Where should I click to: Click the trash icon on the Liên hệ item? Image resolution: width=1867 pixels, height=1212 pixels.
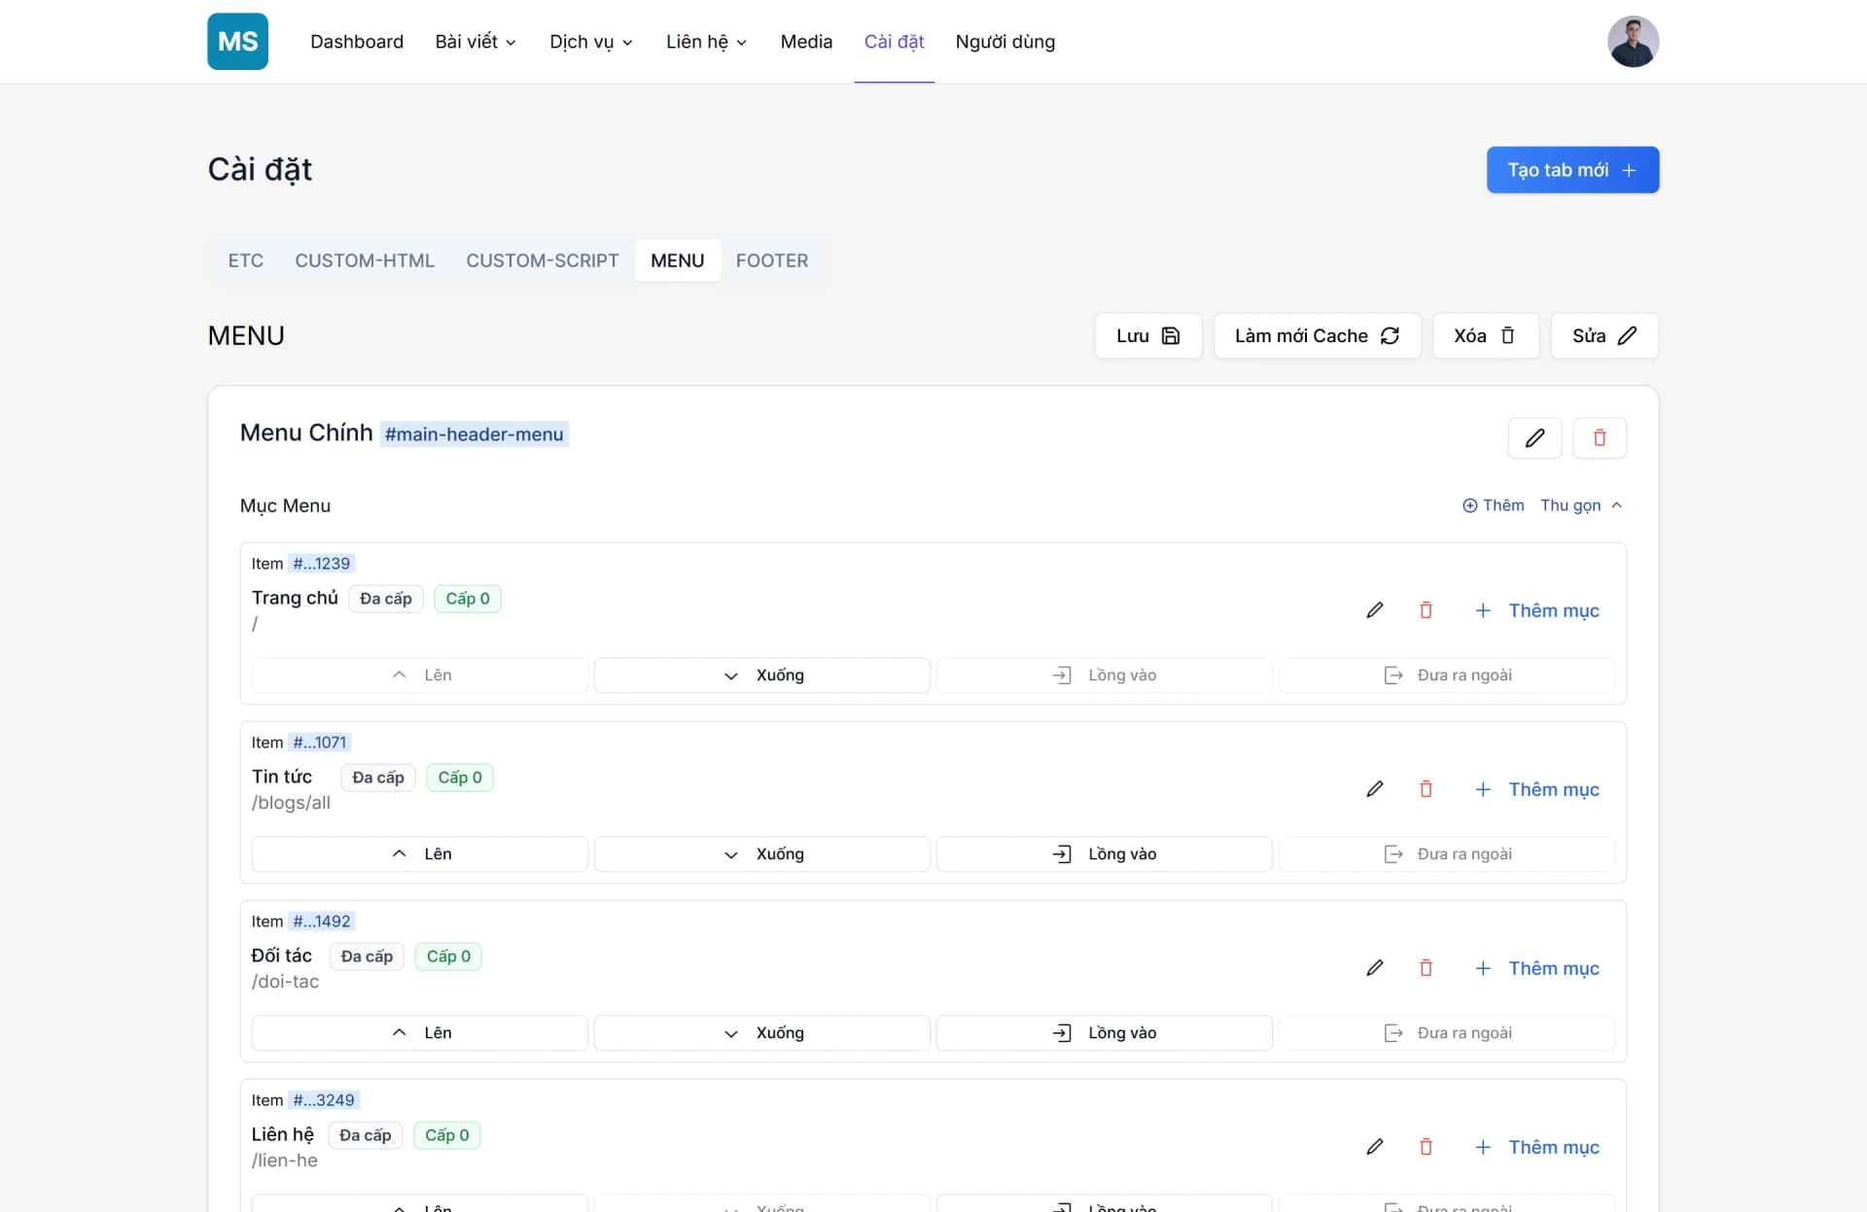click(x=1426, y=1147)
